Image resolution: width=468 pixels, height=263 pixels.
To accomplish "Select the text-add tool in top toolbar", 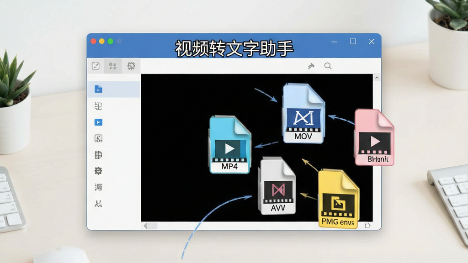I will [113, 66].
